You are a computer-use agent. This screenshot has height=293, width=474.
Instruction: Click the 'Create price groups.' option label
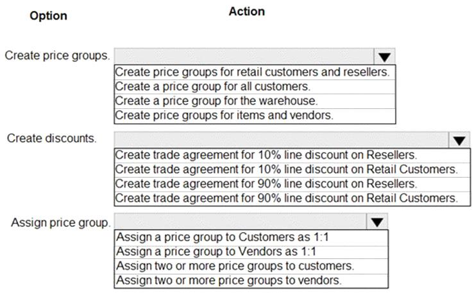(x=57, y=55)
